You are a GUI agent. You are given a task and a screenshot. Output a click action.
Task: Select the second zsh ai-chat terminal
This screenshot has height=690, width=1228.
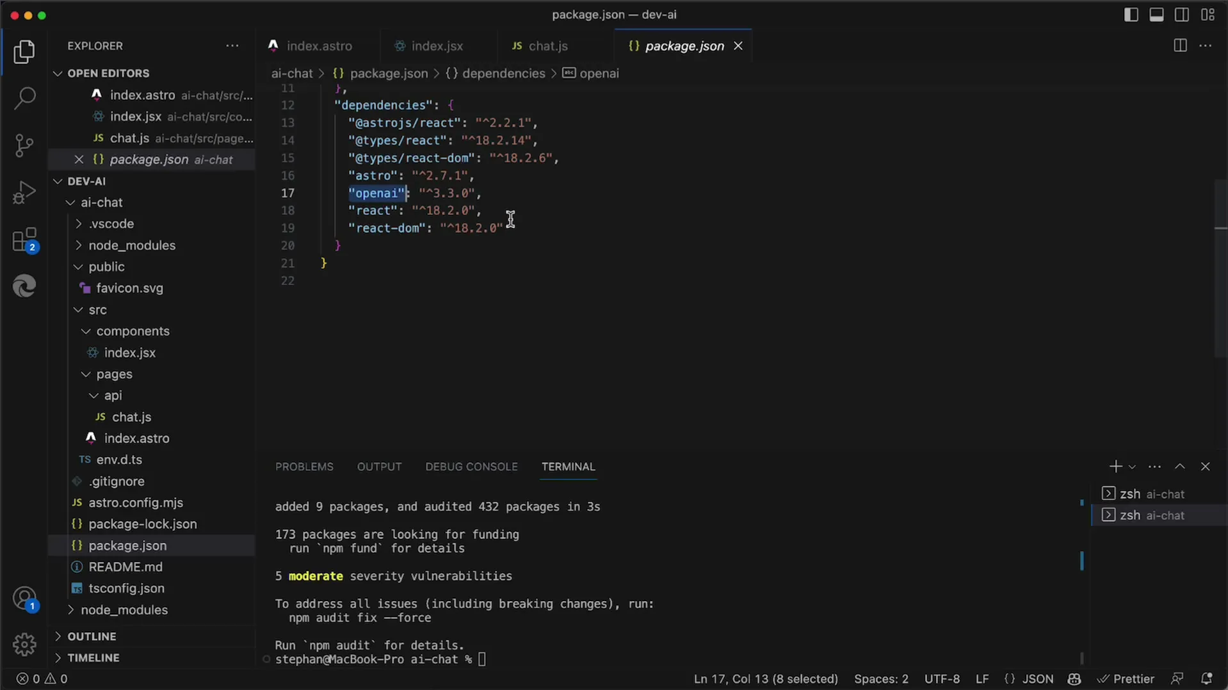pos(1159,515)
